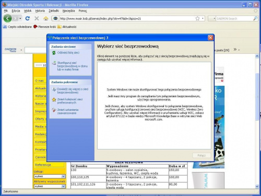Click the green Back navigation arrow
The height and width of the screenshot is (196, 261).
7,18
